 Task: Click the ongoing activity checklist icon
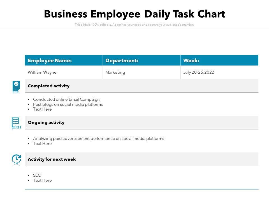click(16, 123)
